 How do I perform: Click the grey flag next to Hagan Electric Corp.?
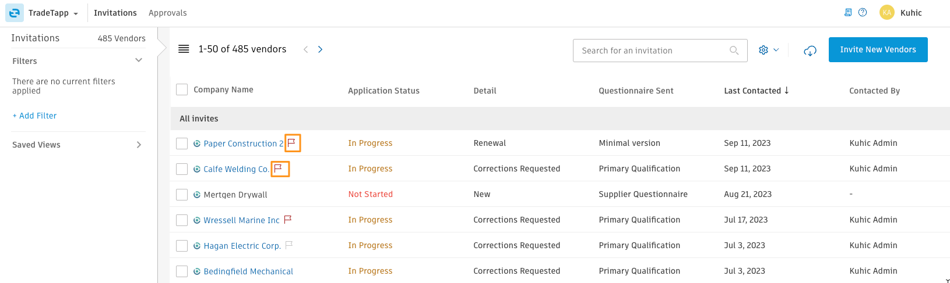pos(288,245)
